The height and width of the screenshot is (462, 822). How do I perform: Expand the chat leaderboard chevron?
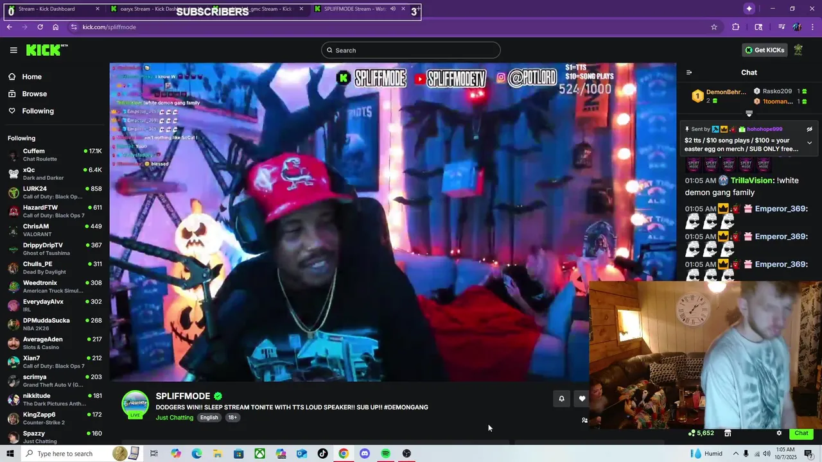[x=749, y=114]
